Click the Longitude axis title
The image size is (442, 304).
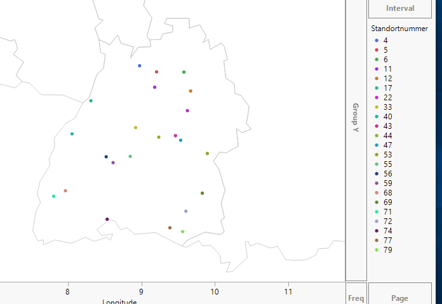(x=119, y=301)
